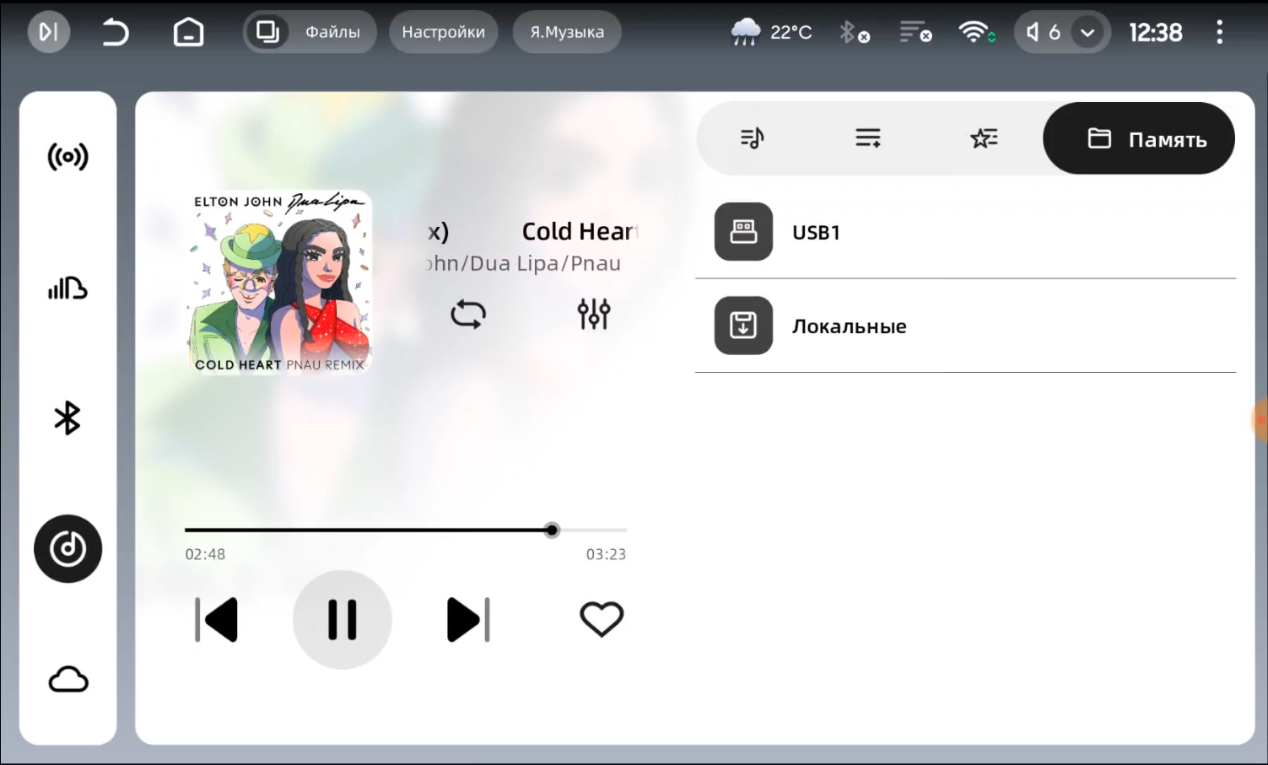Viewport: 1268px width, 765px height.
Task: Toggle the heart favorite for this track
Action: [602, 619]
